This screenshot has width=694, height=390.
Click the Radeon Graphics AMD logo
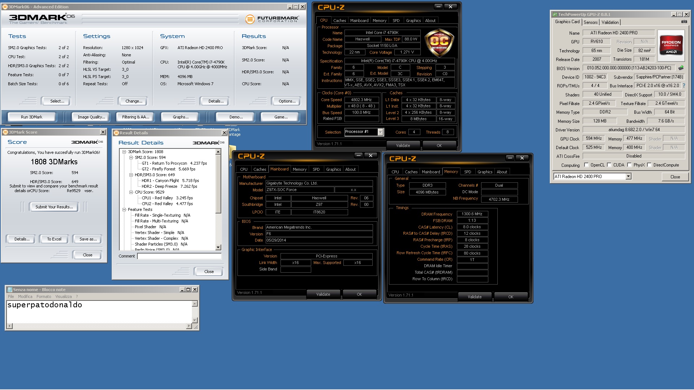tap(671, 45)
